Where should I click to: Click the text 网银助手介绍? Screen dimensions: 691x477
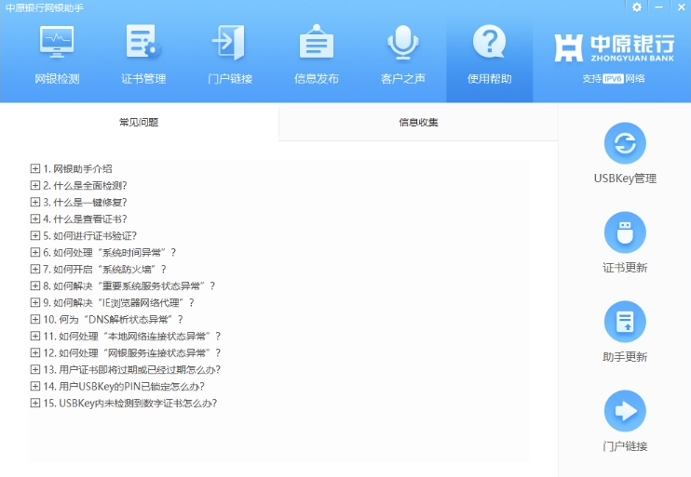83,168
